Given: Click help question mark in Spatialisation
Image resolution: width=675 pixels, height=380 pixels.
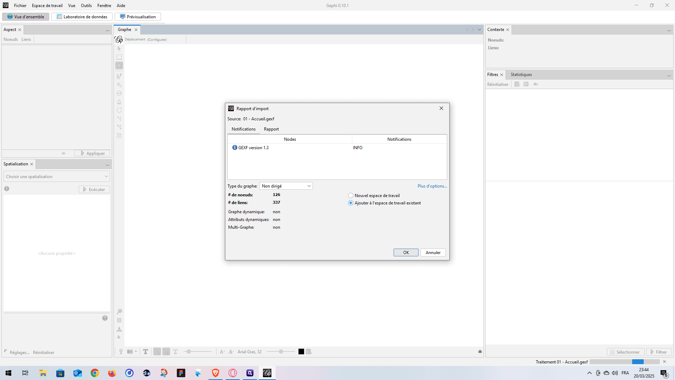Looking at the screenshot, I should pyautogui.click(x=105, y=318).
